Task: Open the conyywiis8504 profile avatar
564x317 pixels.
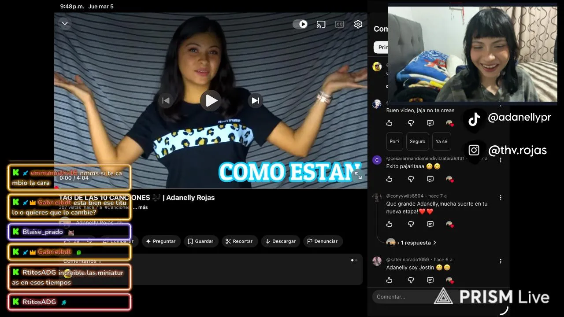Action: (x=377, y=197)
